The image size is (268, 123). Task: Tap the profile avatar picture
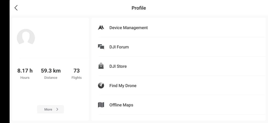pos(26,38)
